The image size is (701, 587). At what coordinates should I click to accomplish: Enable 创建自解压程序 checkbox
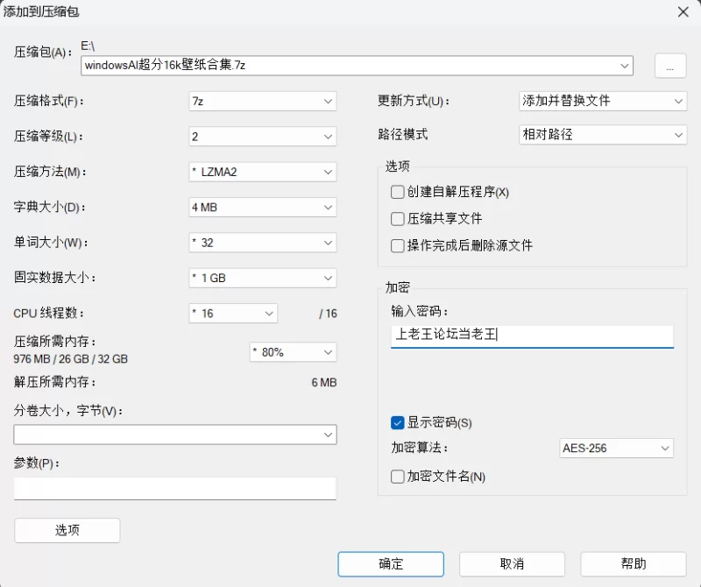point(398,192)
